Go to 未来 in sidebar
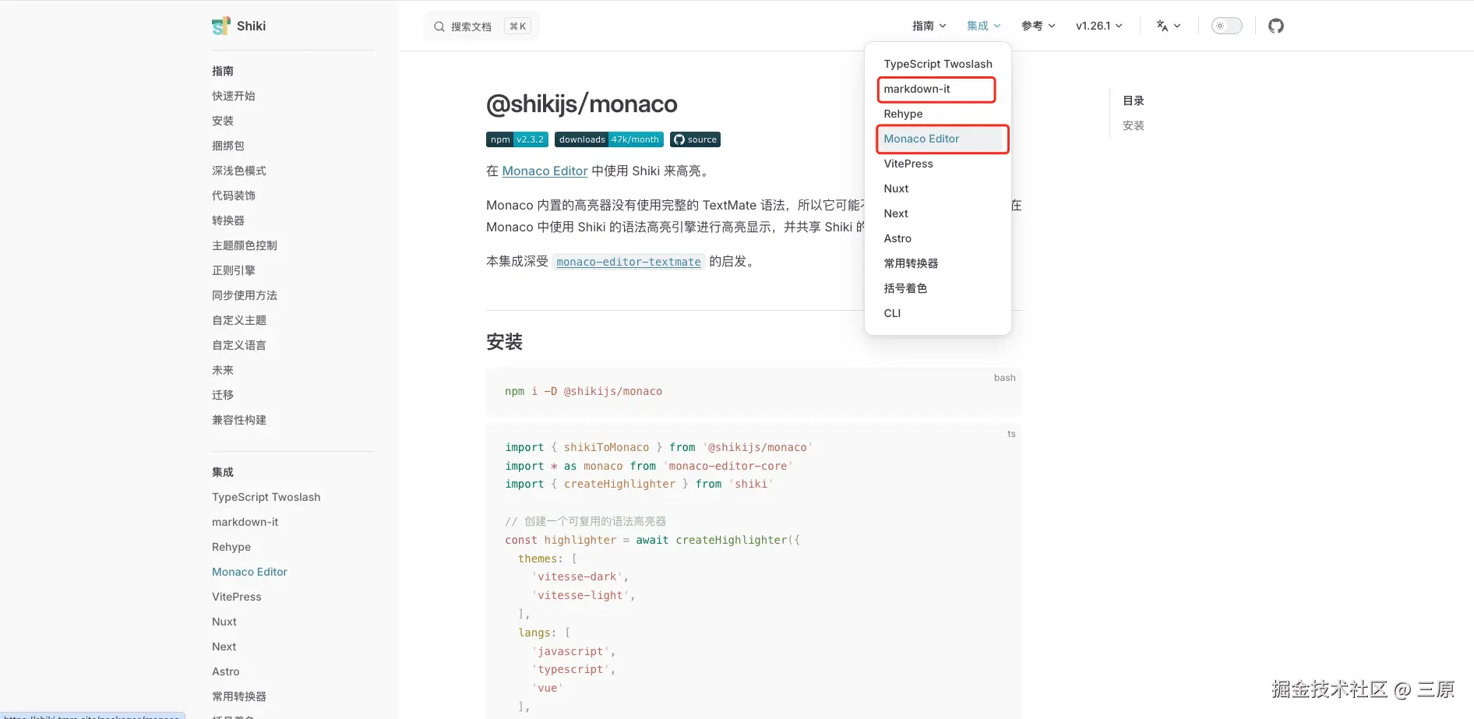This screenshot has width=1474, height=719. point(223,370)
